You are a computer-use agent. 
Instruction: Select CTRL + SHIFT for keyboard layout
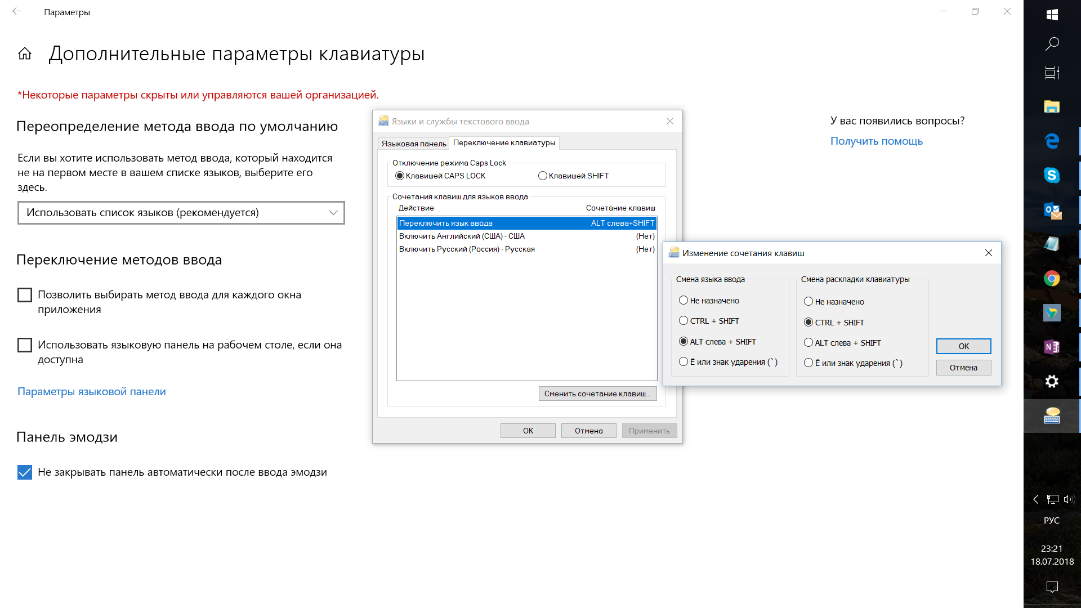pos(808,321)
